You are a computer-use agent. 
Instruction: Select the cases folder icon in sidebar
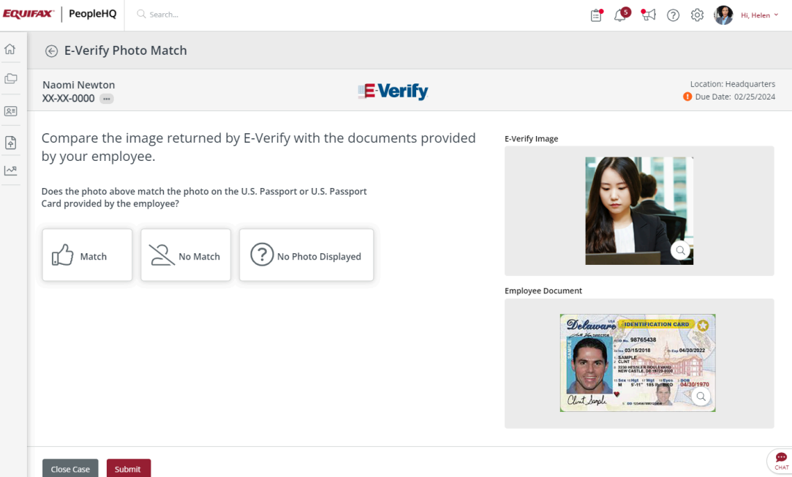pyautogui.click(x=10, y=78)
